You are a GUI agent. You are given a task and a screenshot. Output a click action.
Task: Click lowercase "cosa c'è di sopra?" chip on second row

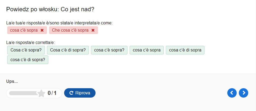point(28,60)
